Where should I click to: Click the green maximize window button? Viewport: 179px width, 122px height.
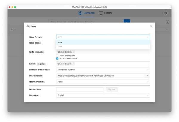15,7
